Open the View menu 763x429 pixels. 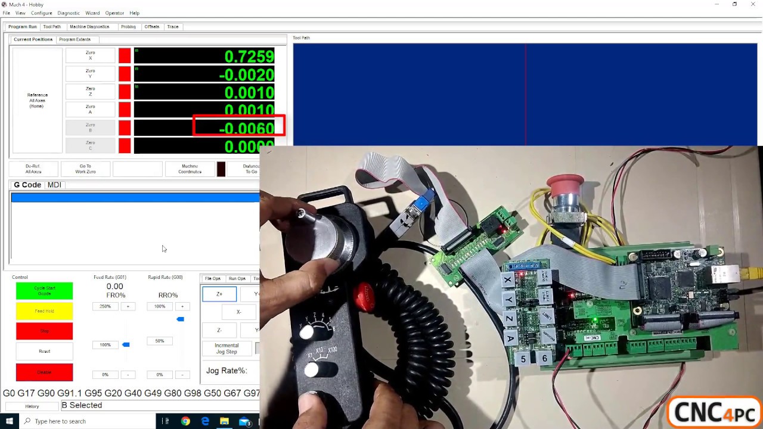pyautogui.click(x=20, y=13)
